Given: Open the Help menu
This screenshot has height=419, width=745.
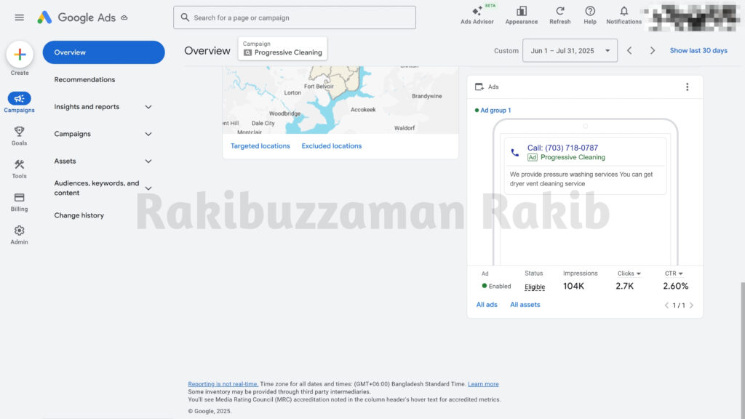Looking at the screenshot, I should pyautogui.click(x=591, y=17).
